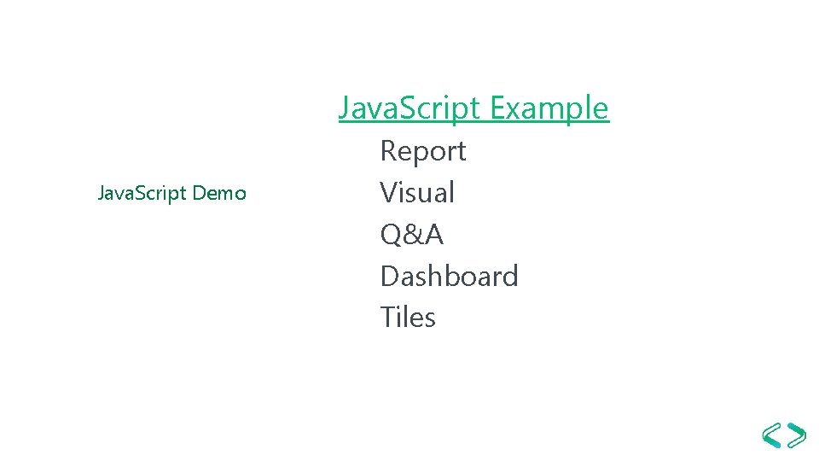Click the capital R of Report
Image resolution: width=819 pixels, height=461 pixels.
389,151
